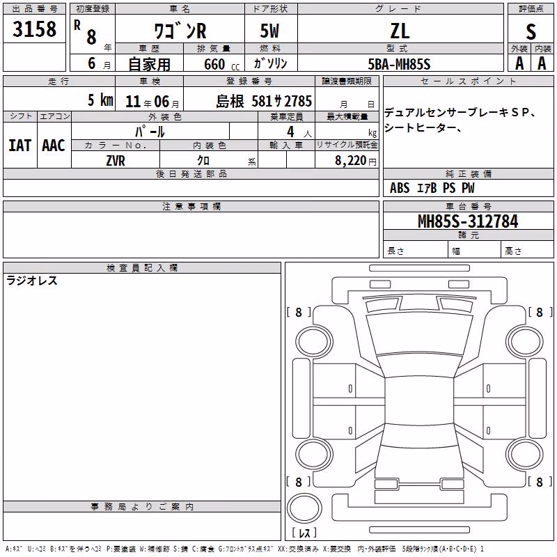Screen dimensions: 557x557
Task: Click the roof panel in the car diagram
Action: click(x=419, y=400)
